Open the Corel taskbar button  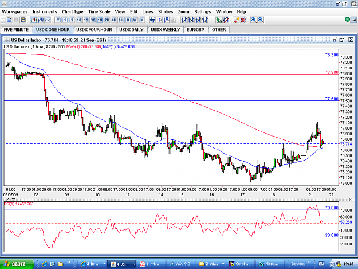click(x=240, y=264)
